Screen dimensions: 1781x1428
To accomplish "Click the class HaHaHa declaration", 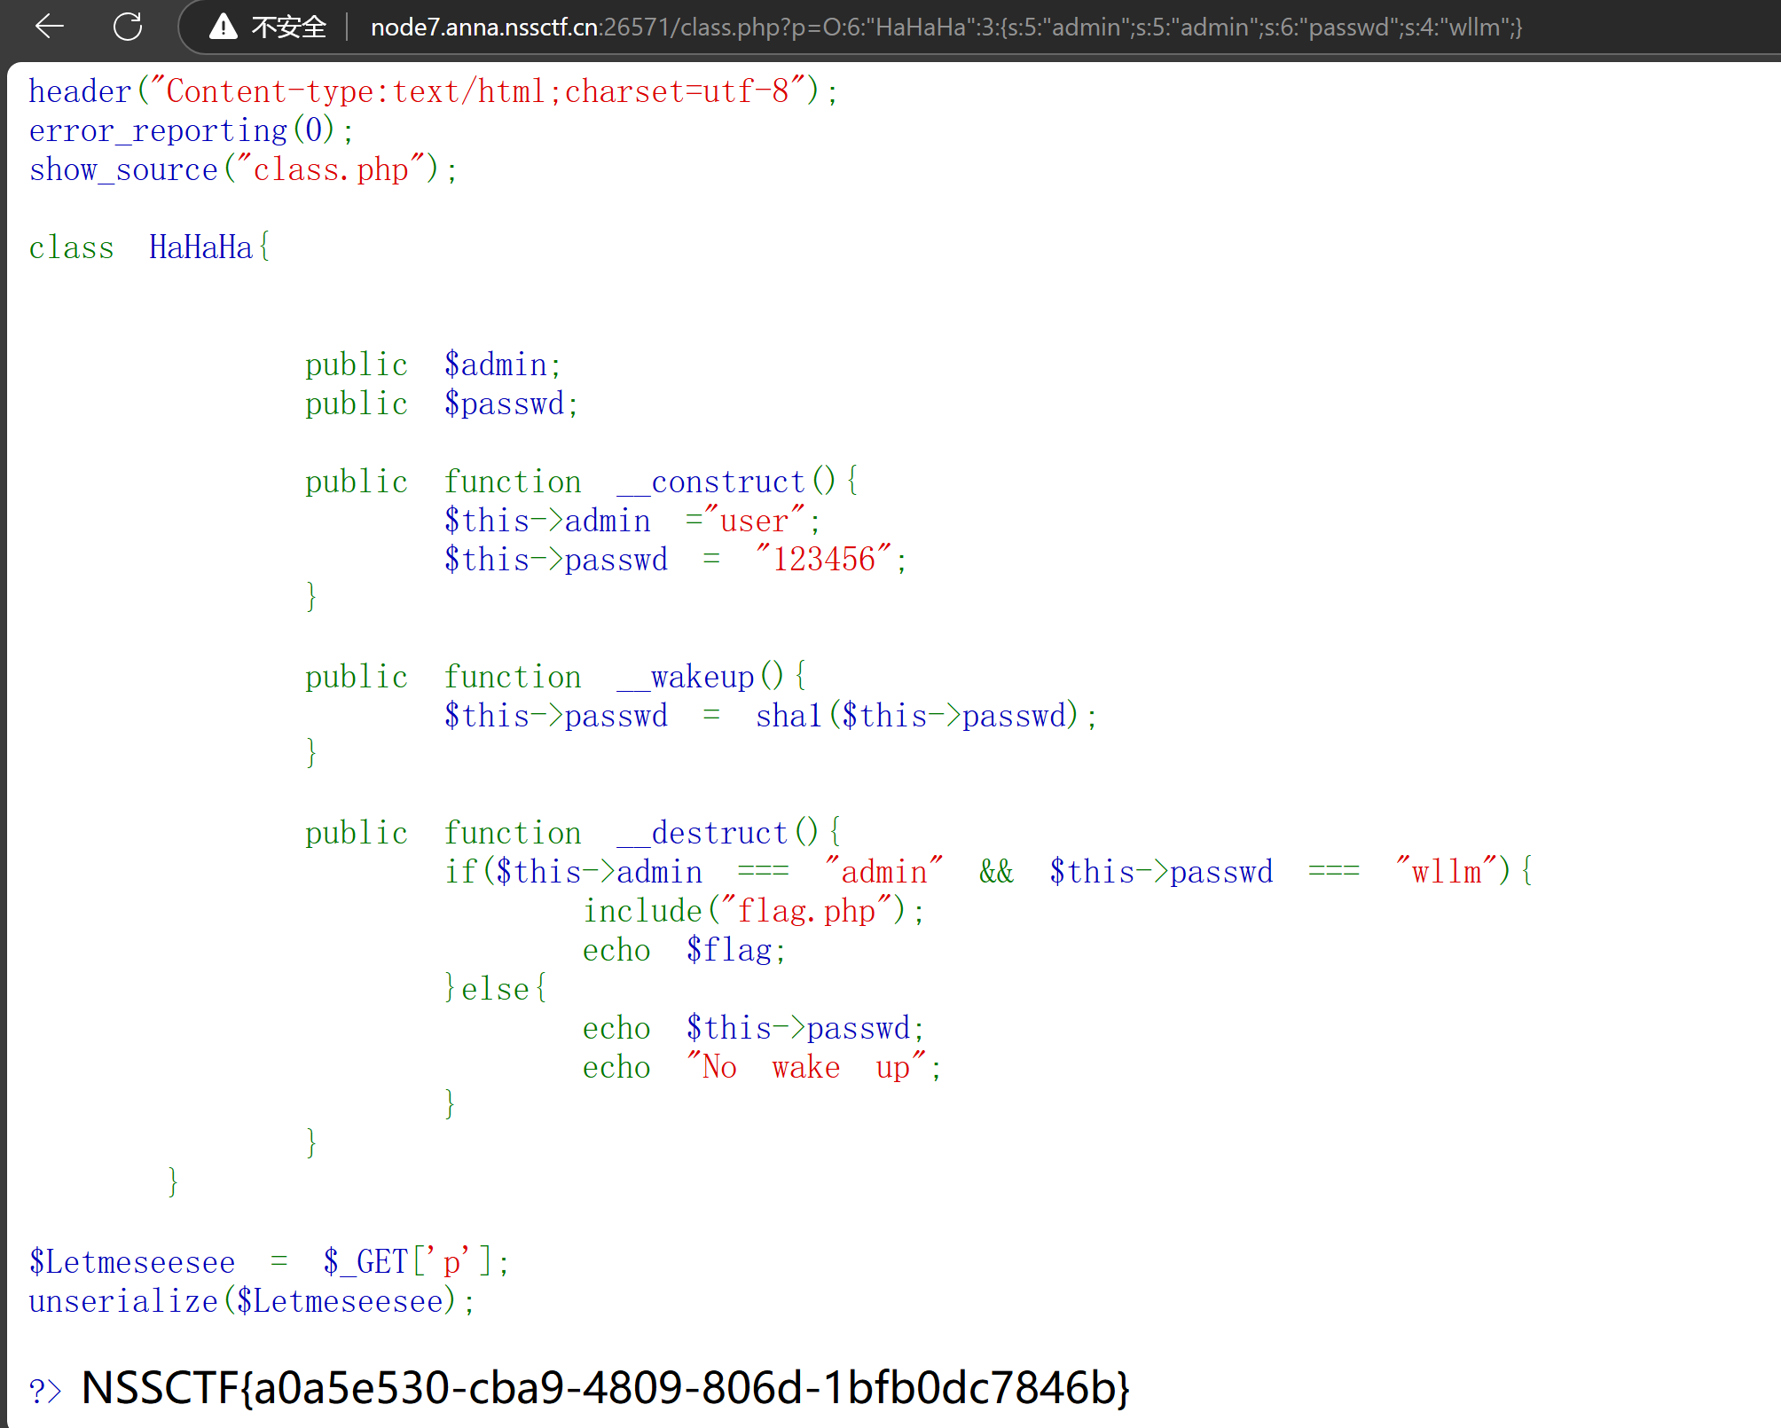I will click(149, 247).
